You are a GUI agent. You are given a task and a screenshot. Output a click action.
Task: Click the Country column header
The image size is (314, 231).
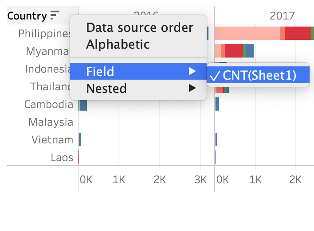click(x=27, y=16)
